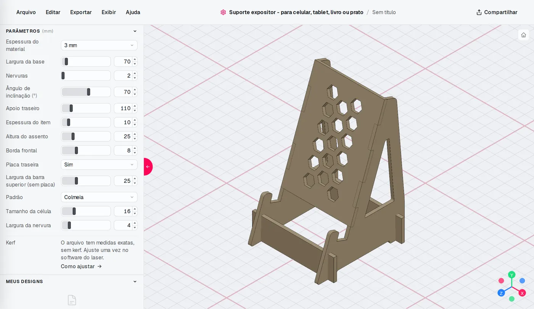Click the Largura da base slider
This screenshot has width=534, height=309.
[x=86, y=62]
